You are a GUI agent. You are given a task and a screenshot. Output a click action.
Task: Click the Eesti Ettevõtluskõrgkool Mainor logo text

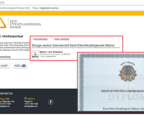point(26,24)
